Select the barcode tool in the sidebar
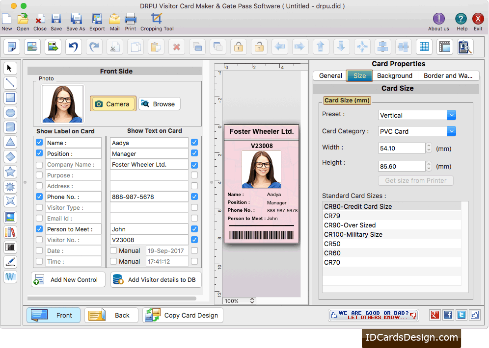 coord(11,247)
